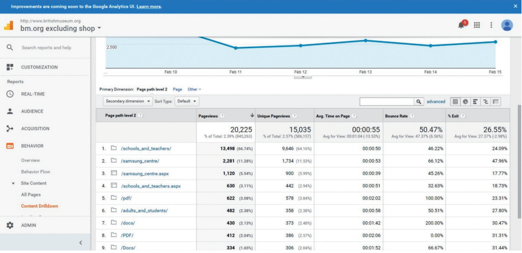522x253 pixels.
Task: Open the Sort Type Default dropdown
Action: click(186, 101)
